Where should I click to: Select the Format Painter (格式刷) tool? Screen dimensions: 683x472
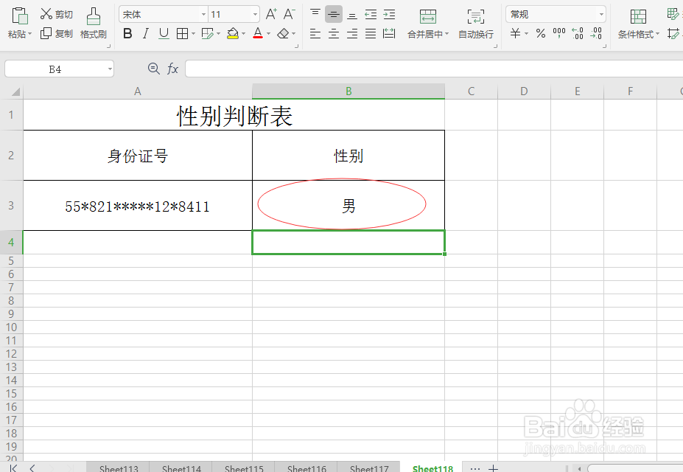[93, 22]
